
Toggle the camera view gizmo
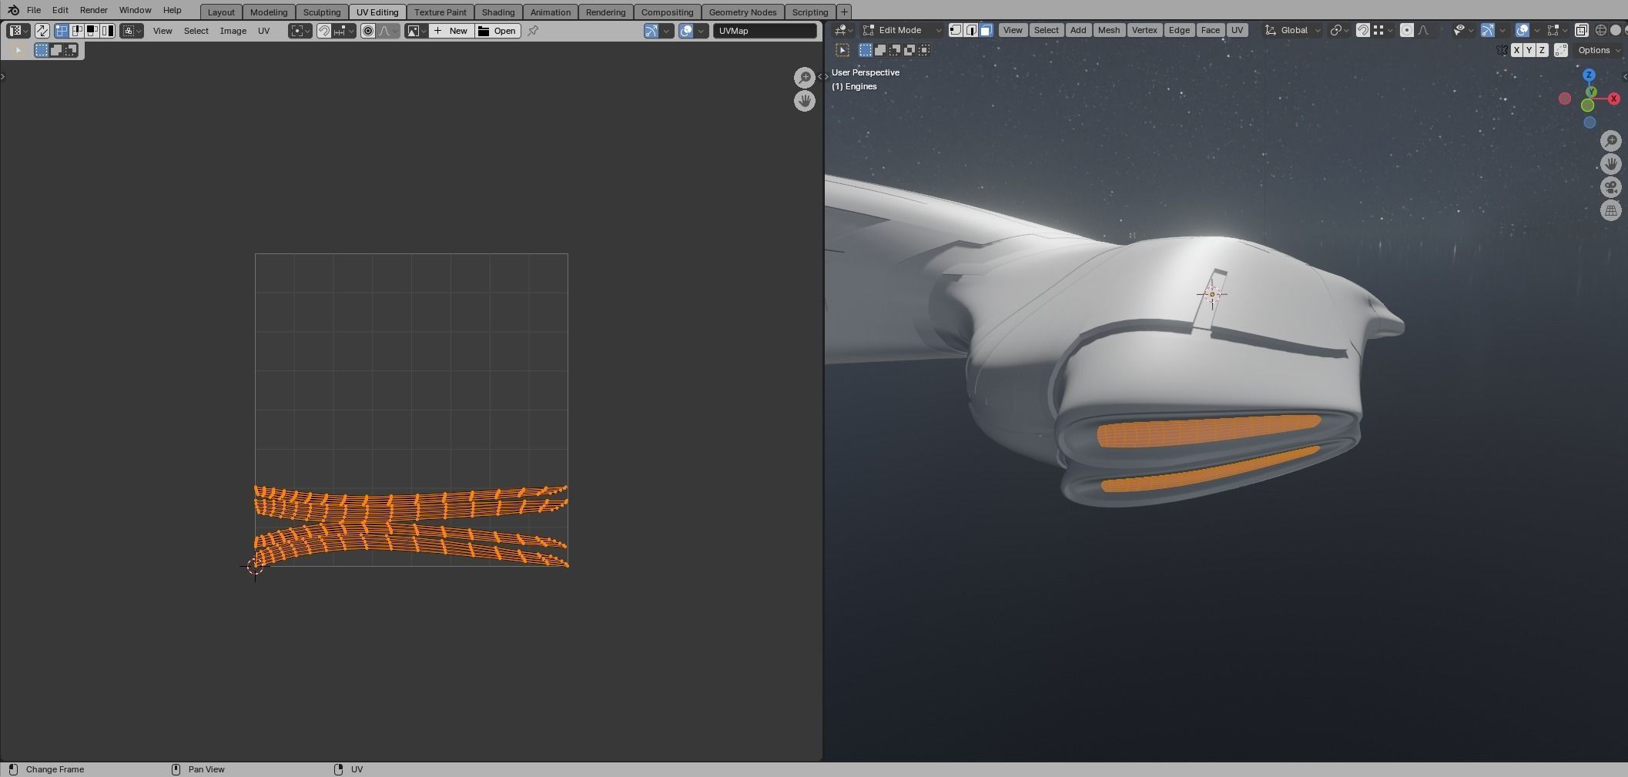tap(1611, 187)
